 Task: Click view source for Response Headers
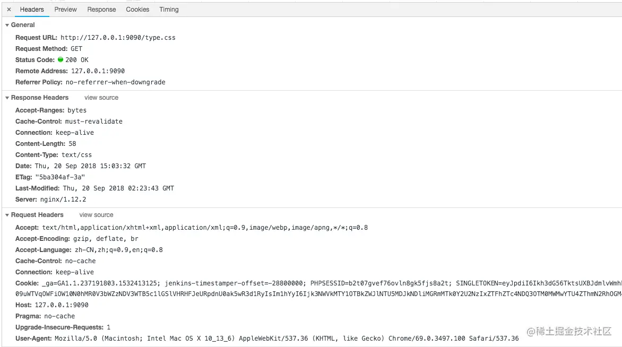point(101,98)
